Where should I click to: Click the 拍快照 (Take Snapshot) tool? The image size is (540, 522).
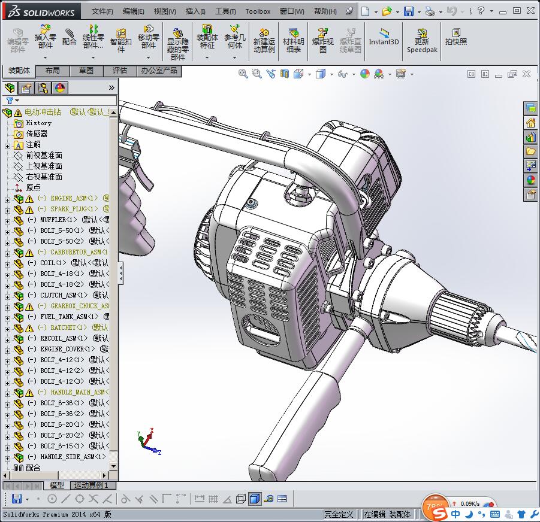456,37
